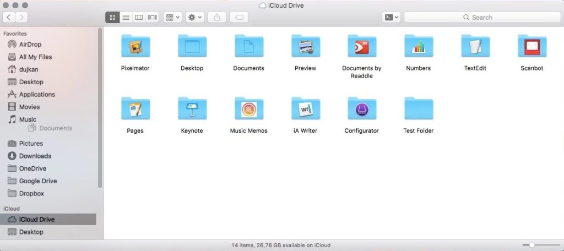Open the Documents folder icon
The width and height of the screenshot is (564, 251).
249,46
